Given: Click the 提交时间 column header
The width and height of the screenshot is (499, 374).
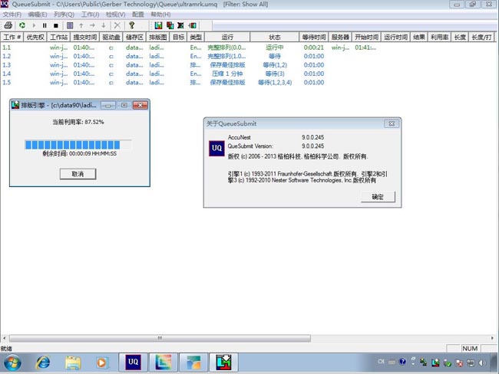Looking at the screenshot, I should pyautogui.click(x=85, y=38).
